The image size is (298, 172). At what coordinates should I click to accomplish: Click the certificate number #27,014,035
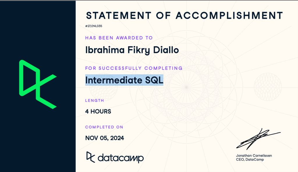tap(94, 26)
